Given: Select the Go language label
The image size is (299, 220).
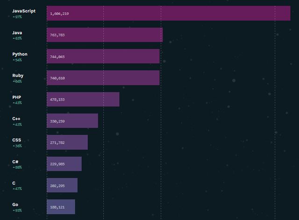Looking at the screenshot, I should 15,205.
